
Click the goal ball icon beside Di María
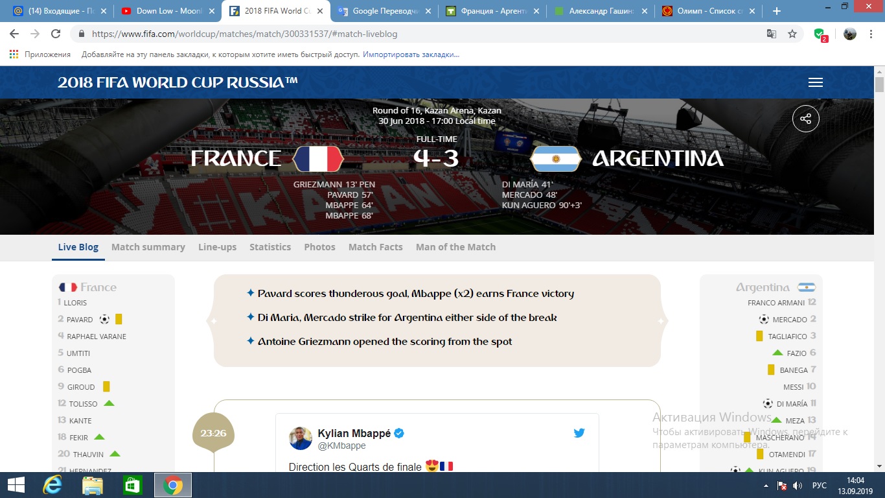click(768, 403)
